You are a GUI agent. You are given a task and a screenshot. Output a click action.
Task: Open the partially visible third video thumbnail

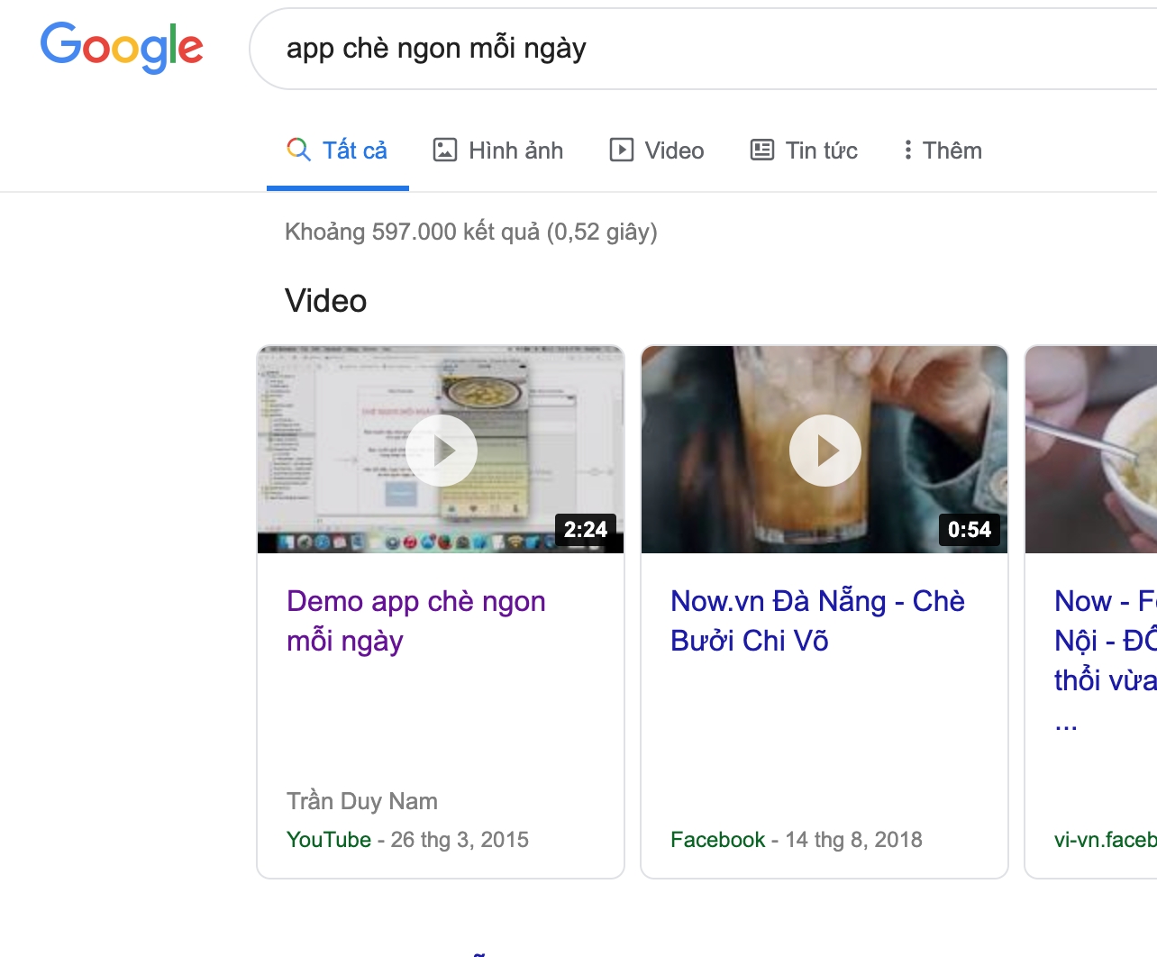[x=1091, y=450]
